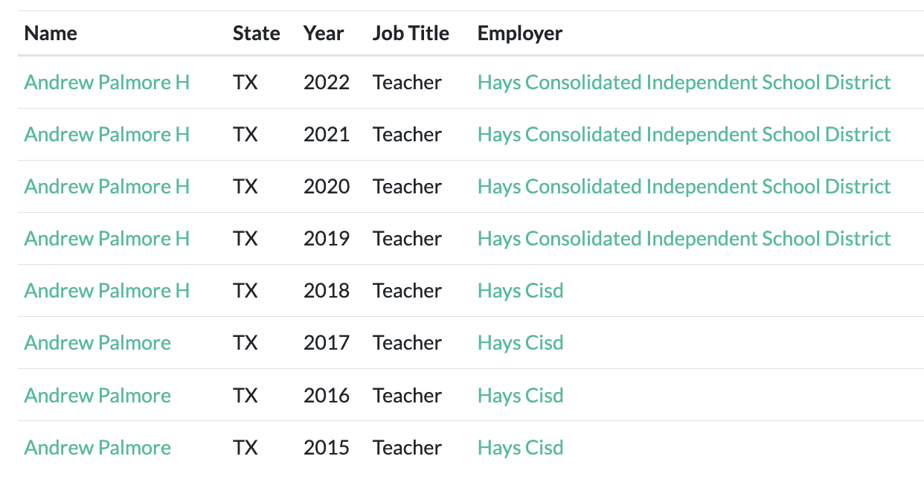Image resolution: width=924 pixels, height=494 pixels.
Task: Open Andrew Palmore 2016 record link
Action: coord(97,396)
